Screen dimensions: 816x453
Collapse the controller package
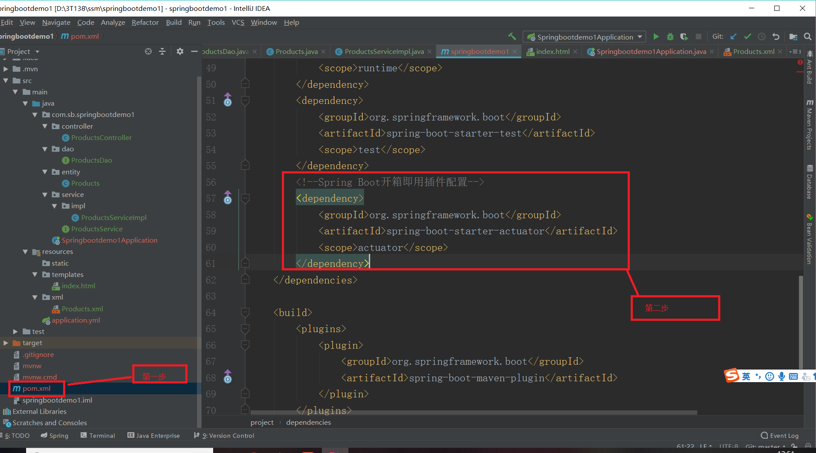45,126
